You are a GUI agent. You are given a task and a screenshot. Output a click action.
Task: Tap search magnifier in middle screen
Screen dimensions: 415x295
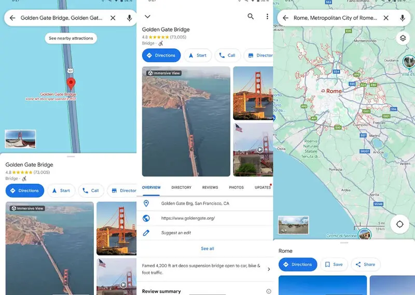[x=251, y=17]
